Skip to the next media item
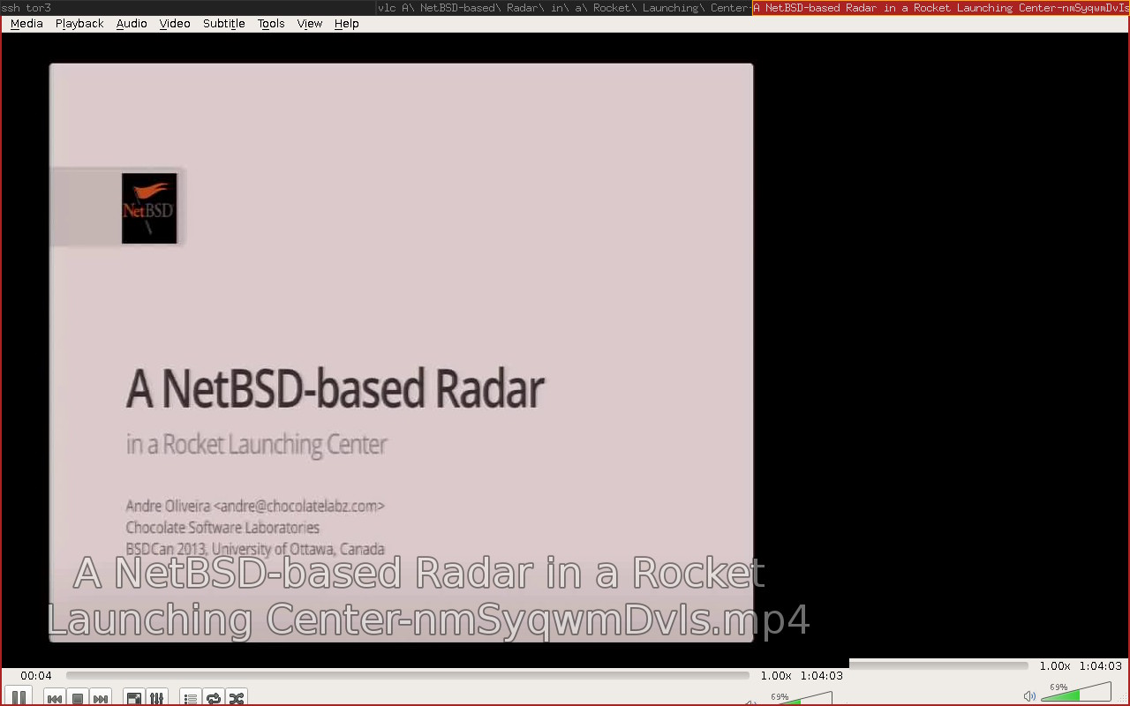 pos(101,698)
